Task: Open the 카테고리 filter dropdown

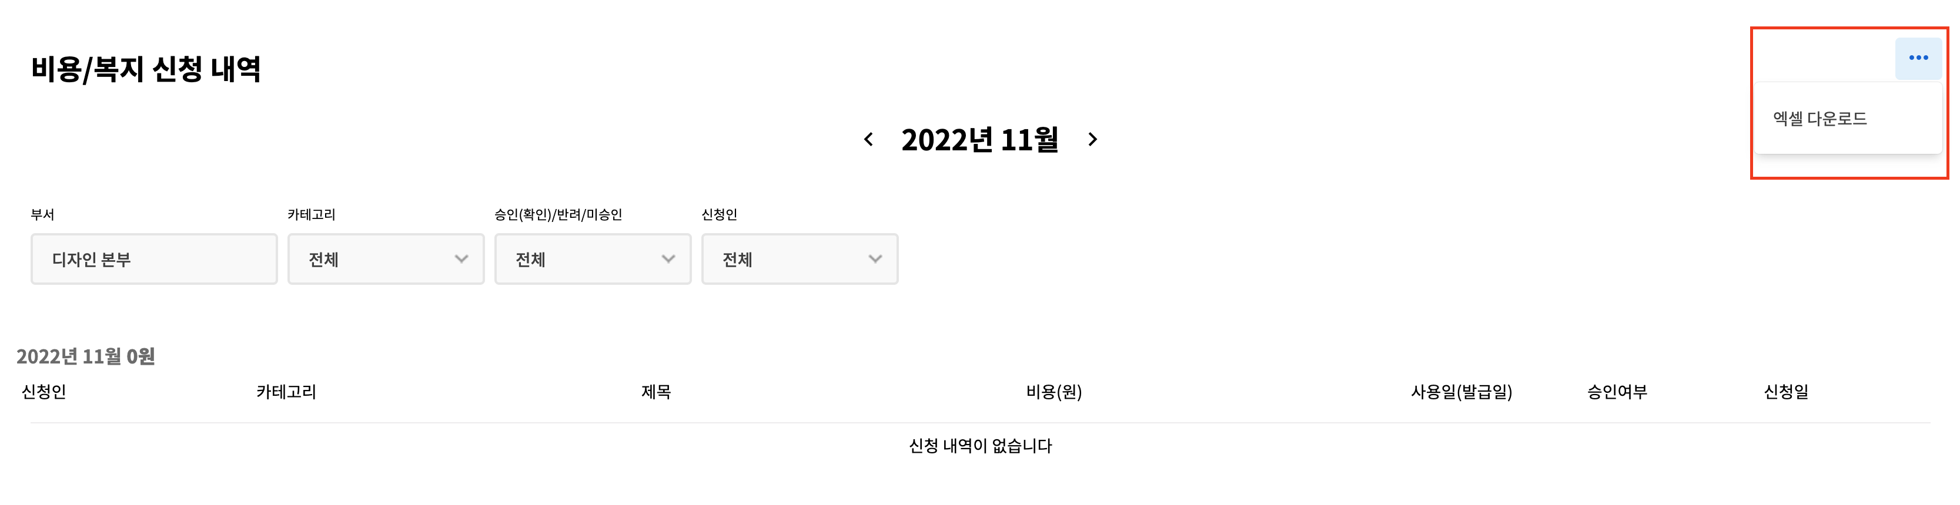Action: [386, 260]
